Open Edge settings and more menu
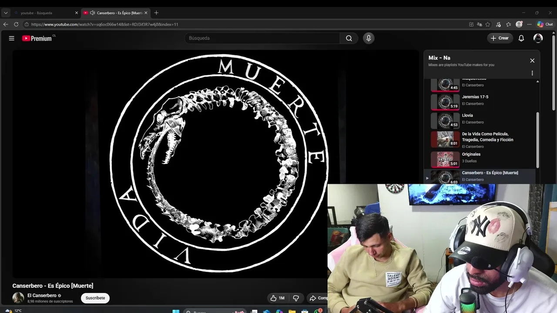Screen dimensions: 557x313 point(529,24)
